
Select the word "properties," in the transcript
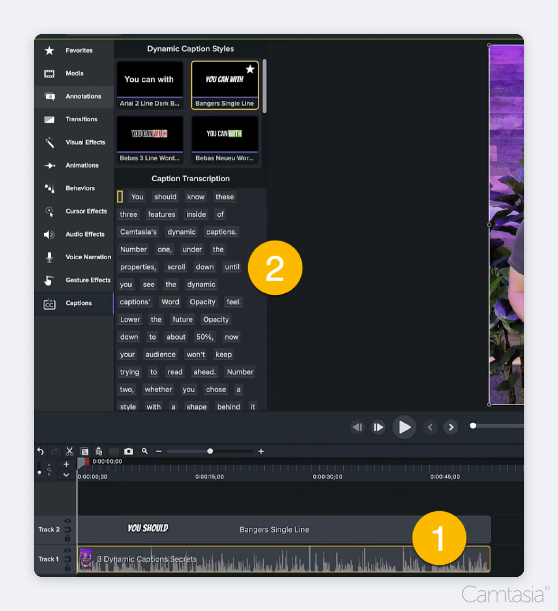138,267
